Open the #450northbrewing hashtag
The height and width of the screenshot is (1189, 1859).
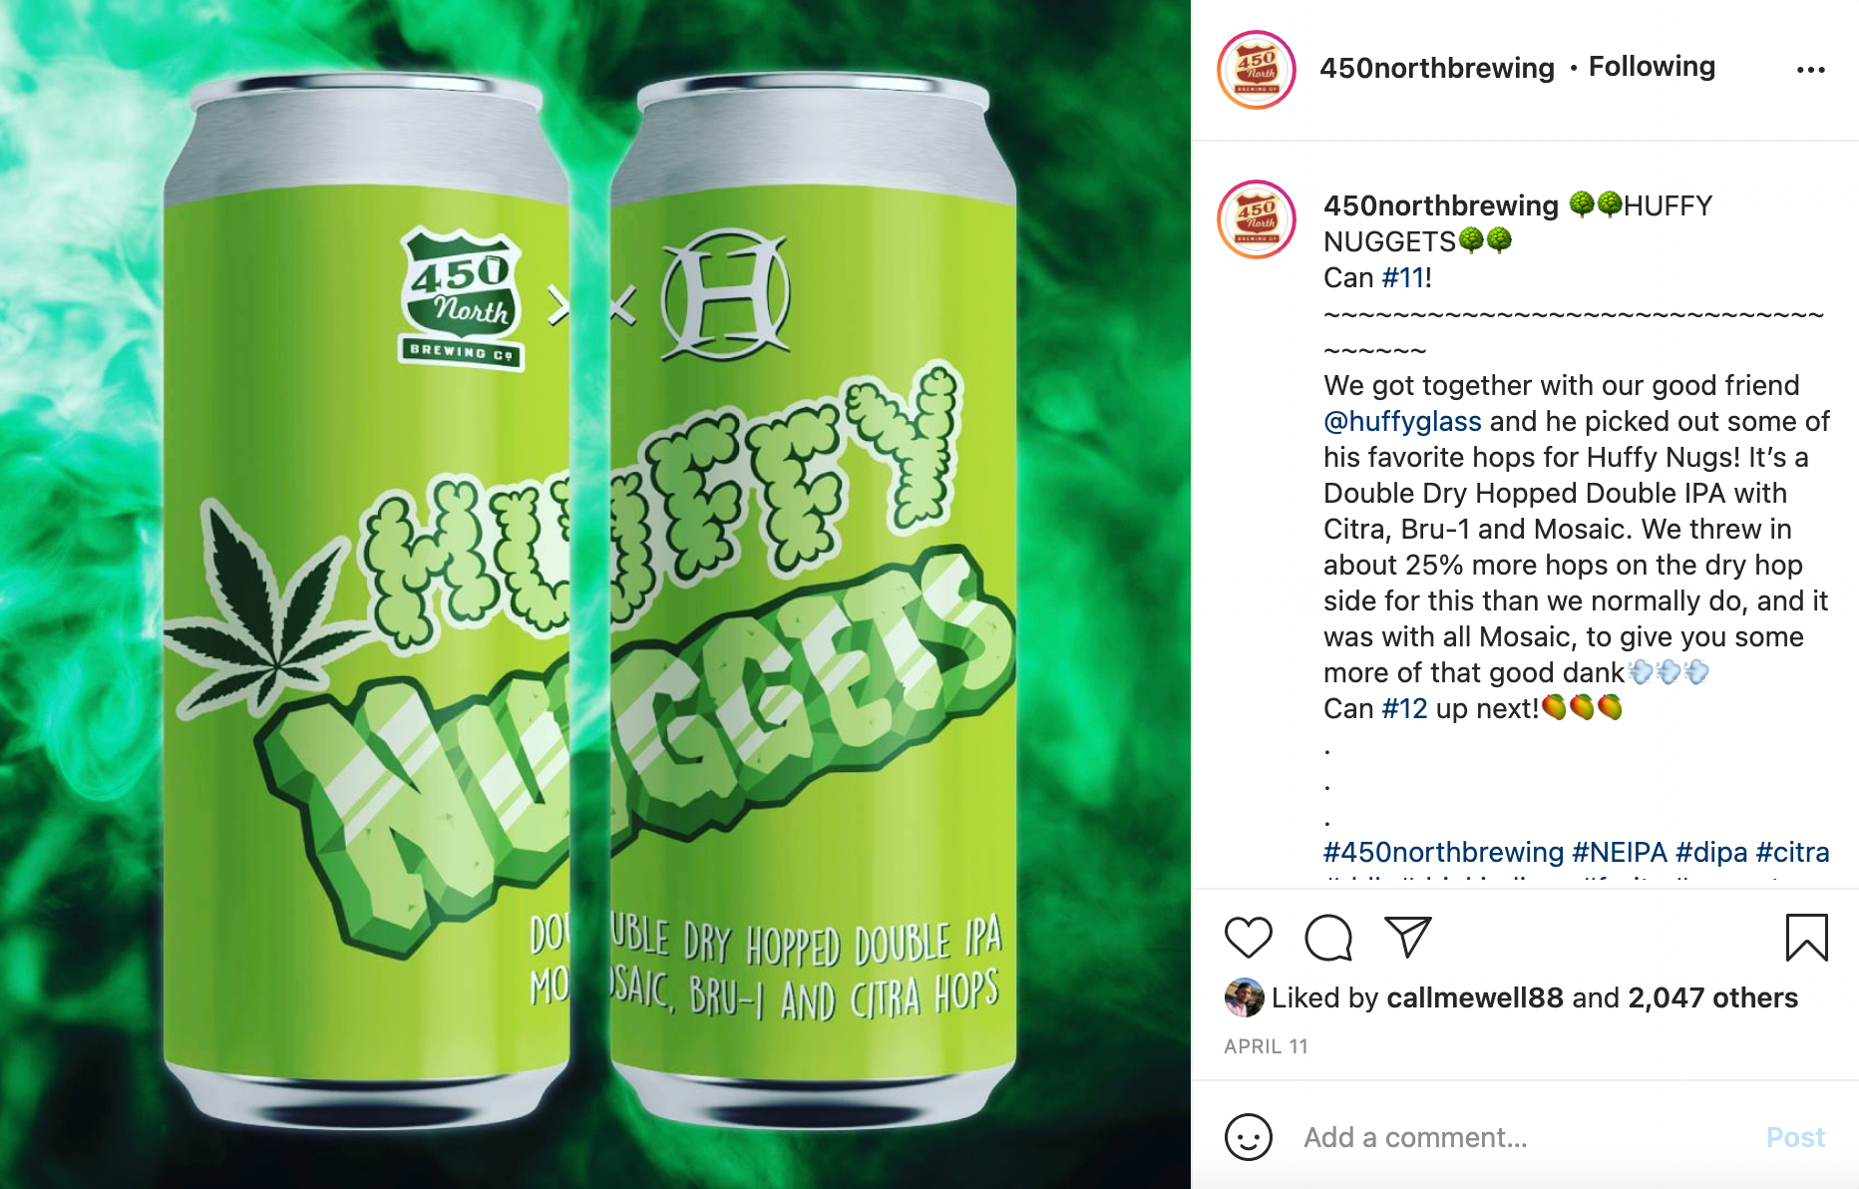click(1443, 852)
